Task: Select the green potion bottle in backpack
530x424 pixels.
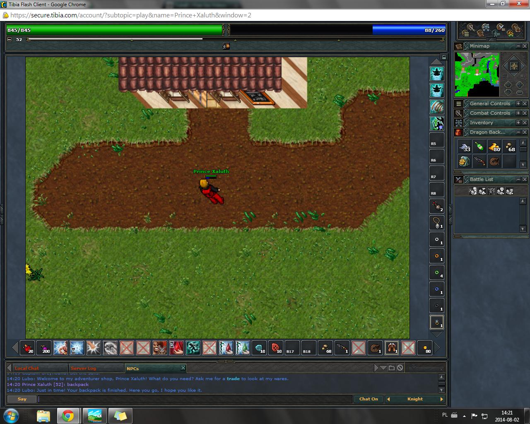Action: point(479,147)
